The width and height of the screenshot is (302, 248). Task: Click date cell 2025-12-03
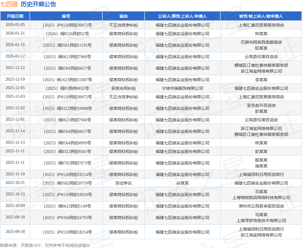point(15,97)
